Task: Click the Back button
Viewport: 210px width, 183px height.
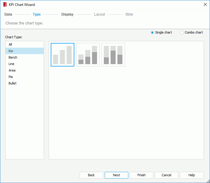Action: point(91,175)
